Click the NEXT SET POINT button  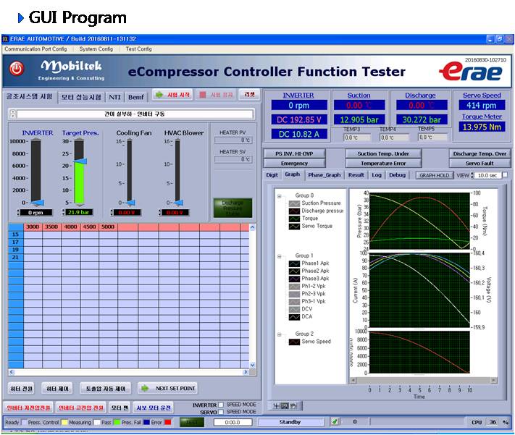tap(167, 389)
